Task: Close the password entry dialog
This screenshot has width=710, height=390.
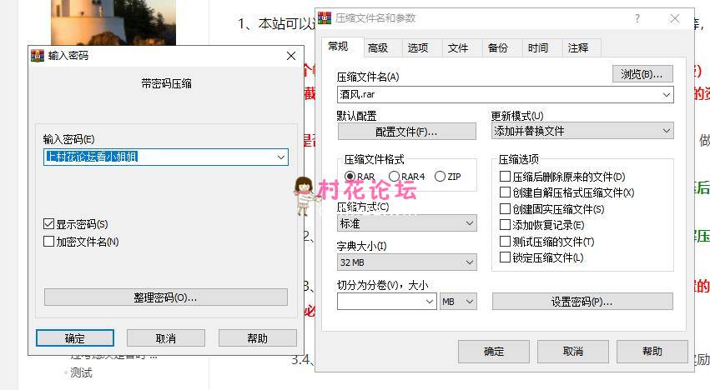Action: (x=290, y=56)
